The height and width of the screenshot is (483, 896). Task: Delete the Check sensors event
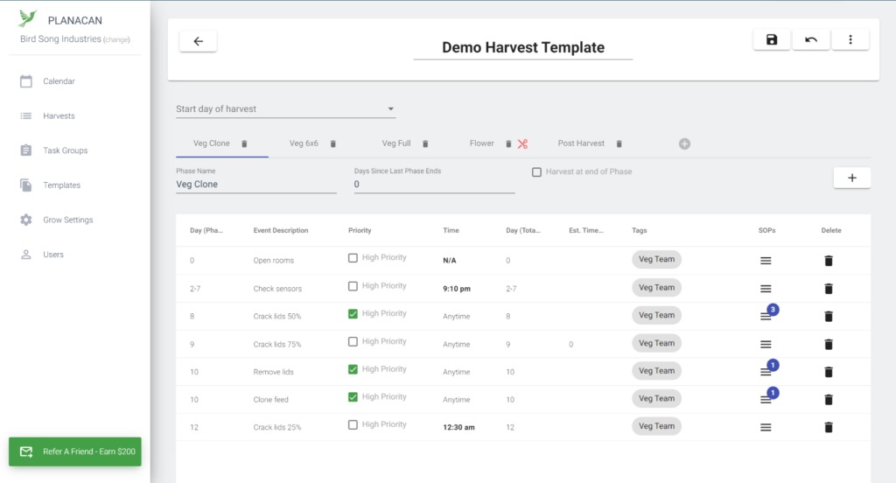[x=829, y=289]
